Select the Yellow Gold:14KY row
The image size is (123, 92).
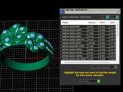tap(88, 33)
